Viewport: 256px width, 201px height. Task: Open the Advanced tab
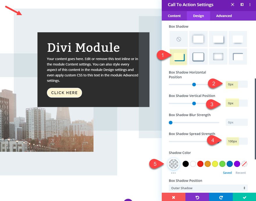[224, 16]
